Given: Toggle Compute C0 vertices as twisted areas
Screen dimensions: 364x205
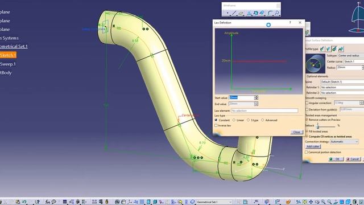Looking at the screenshot, I should coord(307,137).
